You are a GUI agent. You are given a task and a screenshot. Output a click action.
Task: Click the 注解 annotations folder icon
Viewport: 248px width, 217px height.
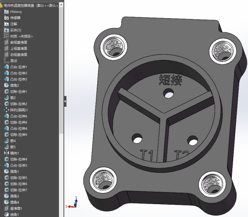[6, 24]
